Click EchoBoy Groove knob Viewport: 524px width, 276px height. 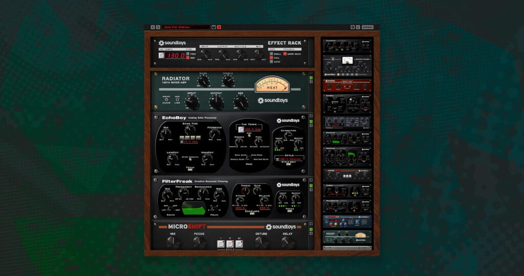pyautogui.click(x=239, y=142)
